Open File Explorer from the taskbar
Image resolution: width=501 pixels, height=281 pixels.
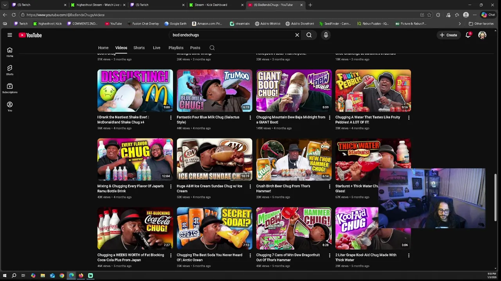[43, 276]
